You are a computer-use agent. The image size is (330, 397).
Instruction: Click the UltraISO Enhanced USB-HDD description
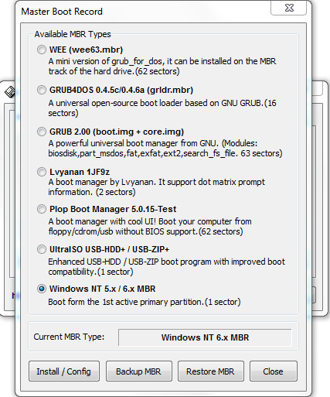[x=167, y=267]
